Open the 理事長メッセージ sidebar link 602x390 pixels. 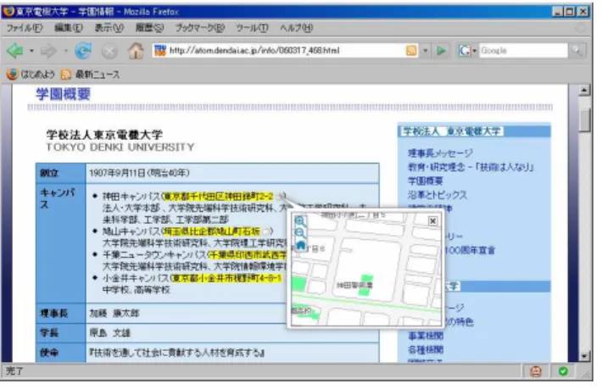click(x=440, y=153)
